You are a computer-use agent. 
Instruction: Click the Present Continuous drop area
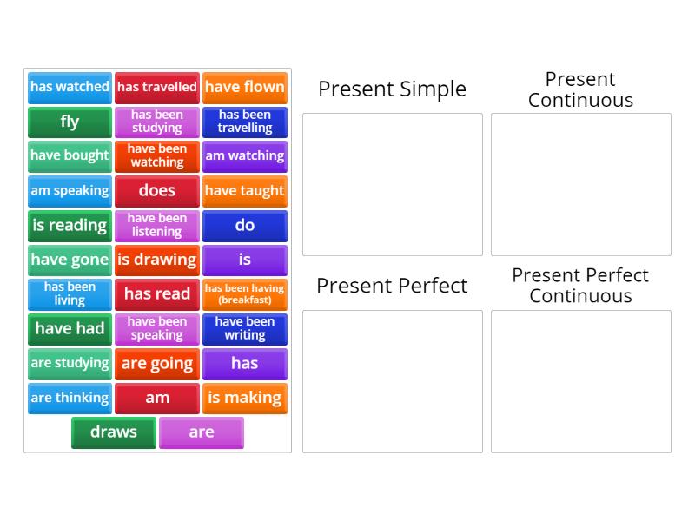580,184
